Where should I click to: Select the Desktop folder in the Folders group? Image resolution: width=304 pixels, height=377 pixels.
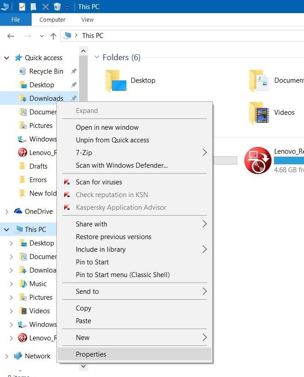pyautogui.click(x=116, y=80)
